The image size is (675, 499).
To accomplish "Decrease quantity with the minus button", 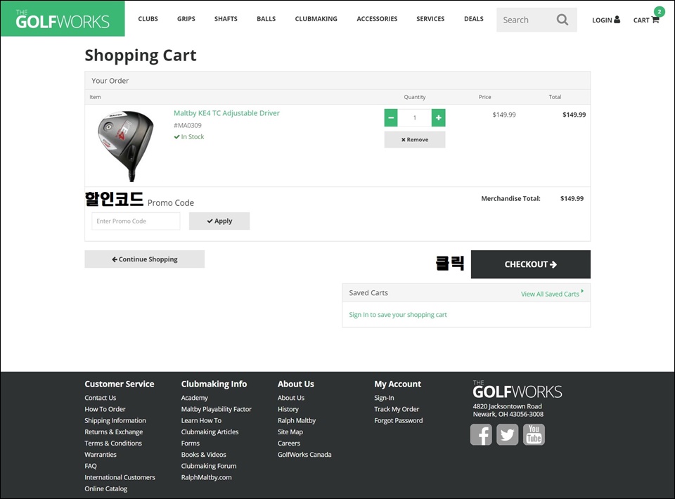I will pos(391,117).
